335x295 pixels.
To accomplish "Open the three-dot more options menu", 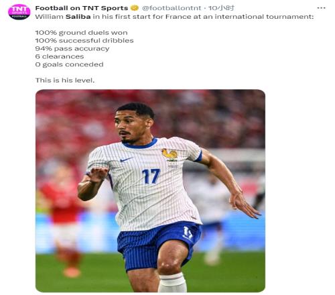I will [321, 8].
